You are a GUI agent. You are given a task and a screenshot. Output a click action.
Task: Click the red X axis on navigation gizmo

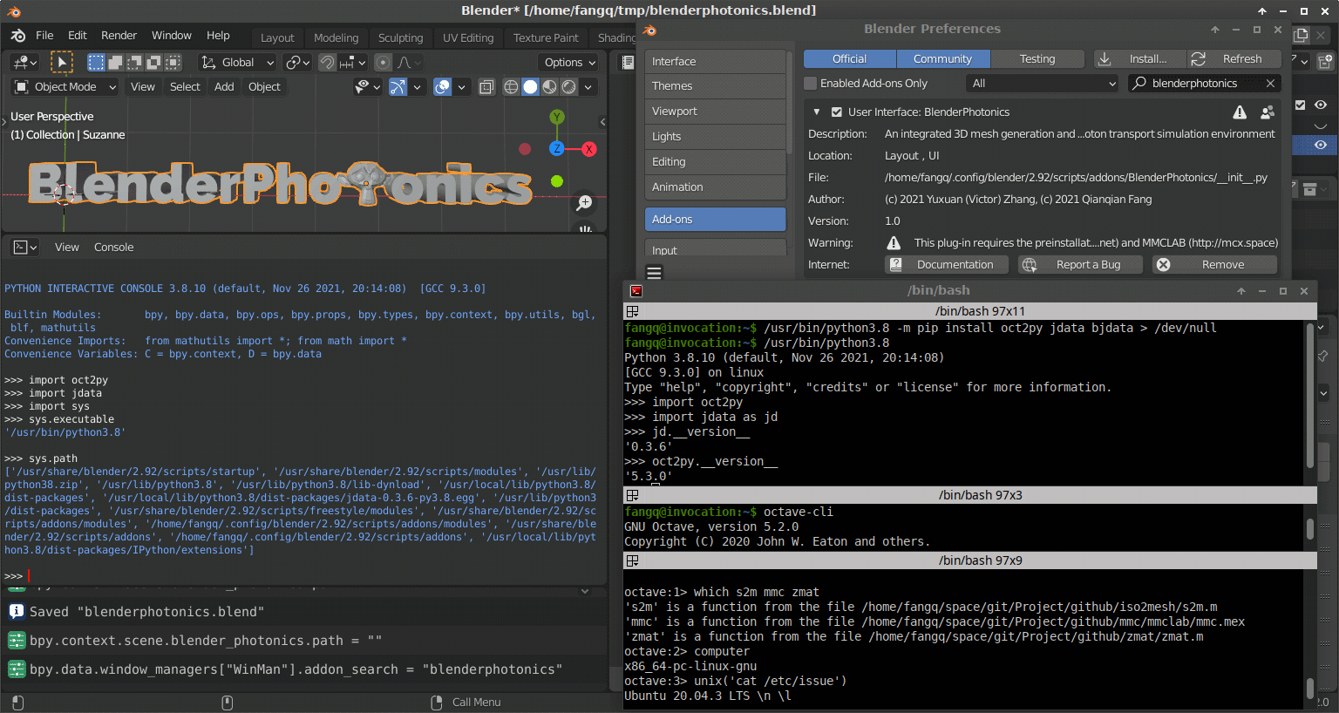[589, 149]
